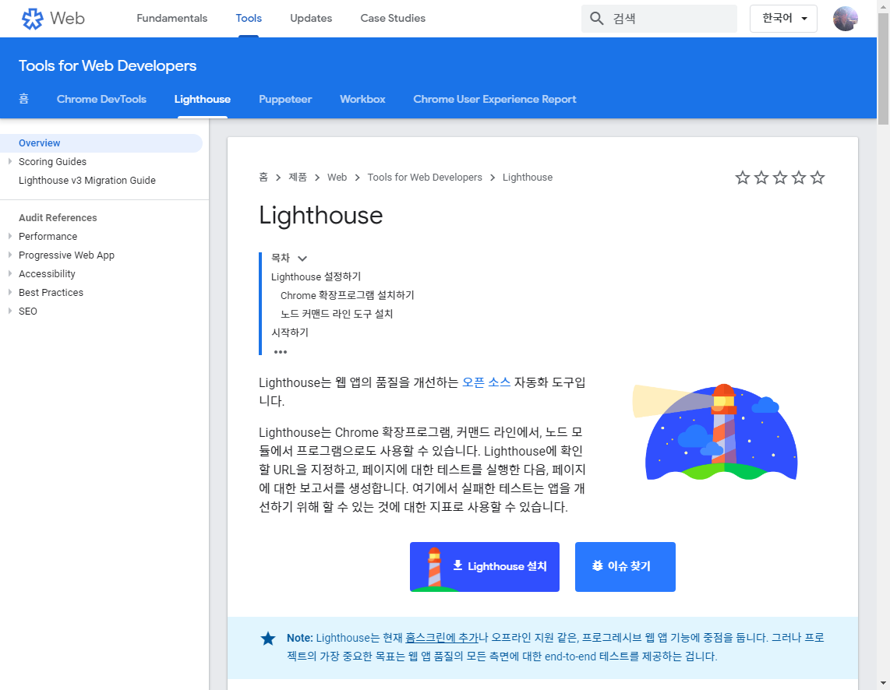Click the Lighthouse 설치 button

[485, 567]
